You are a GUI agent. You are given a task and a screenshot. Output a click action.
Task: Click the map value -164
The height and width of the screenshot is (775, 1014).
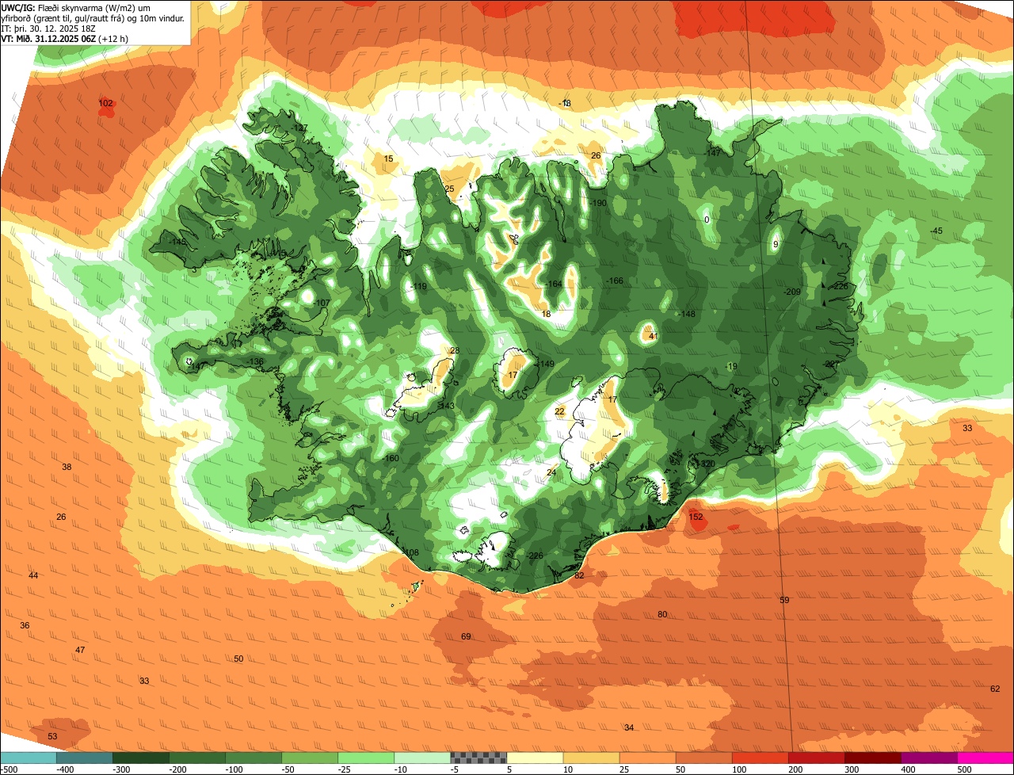click(553, 284)
